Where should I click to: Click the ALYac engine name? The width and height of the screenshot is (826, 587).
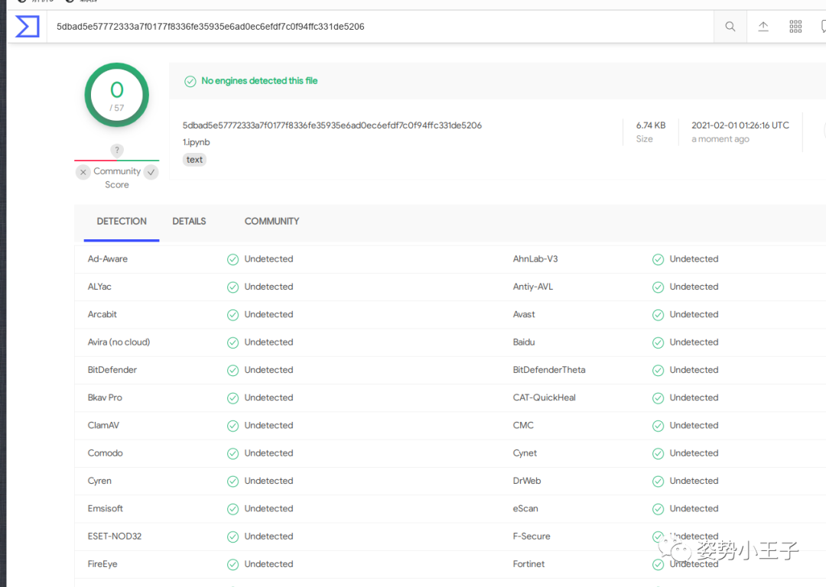point(99,287)
